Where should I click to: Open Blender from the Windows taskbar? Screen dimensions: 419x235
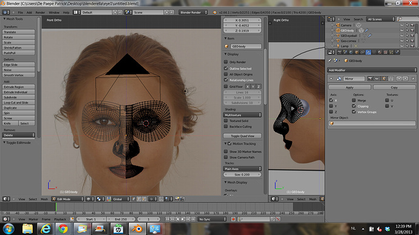point(137,229)
